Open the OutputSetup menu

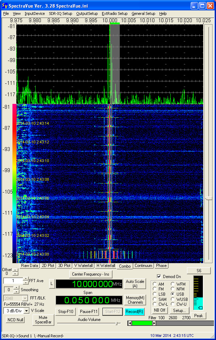[x=87, y=14]
